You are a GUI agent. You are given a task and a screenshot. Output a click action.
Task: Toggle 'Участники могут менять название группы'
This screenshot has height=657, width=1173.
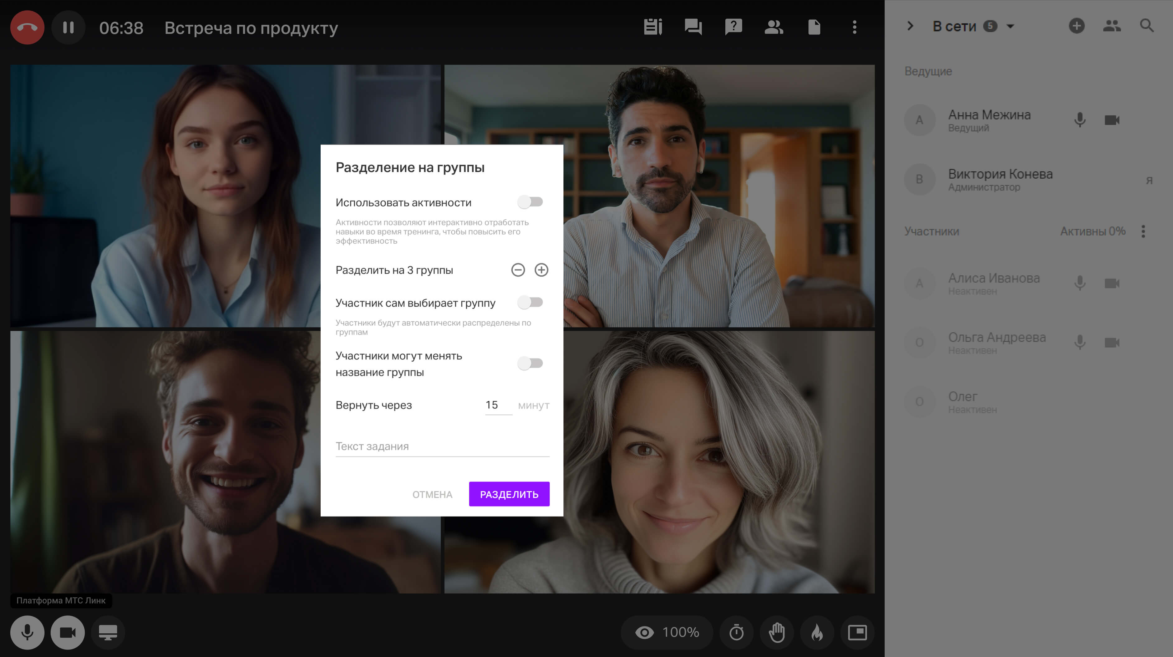click(x=530, y=363)
